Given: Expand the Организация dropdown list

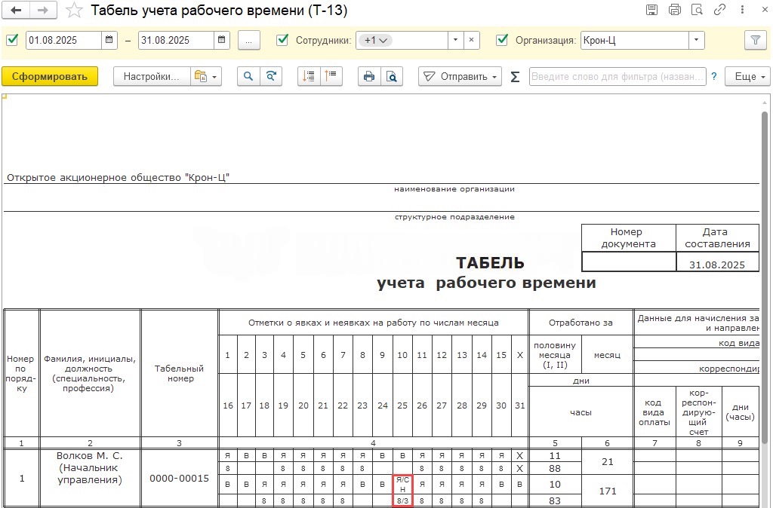Looking at the screenshot, I should [695, 41].
